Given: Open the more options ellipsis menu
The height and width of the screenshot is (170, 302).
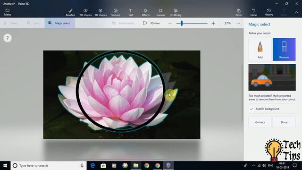Looking at the screenshot, I should pos(238,23).
